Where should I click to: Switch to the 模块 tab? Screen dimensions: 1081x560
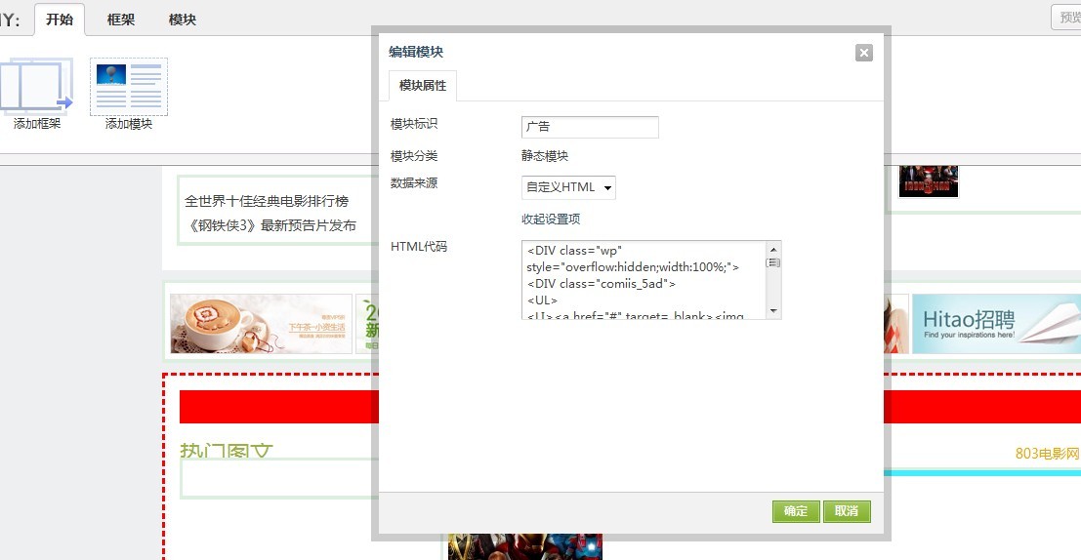[182, 20]
